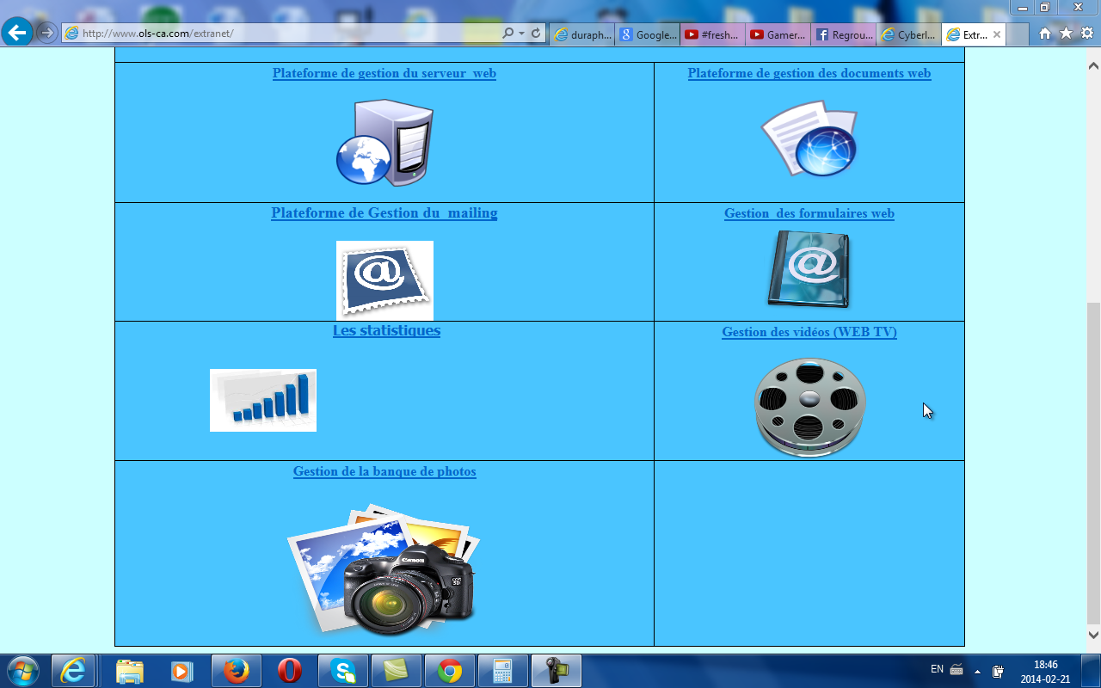Image resolution: width=1101 pixels, height=688 pixels.
Task: Launch Firefox from the taskbar
Action: pyautogui.click(x=236, y=670)
